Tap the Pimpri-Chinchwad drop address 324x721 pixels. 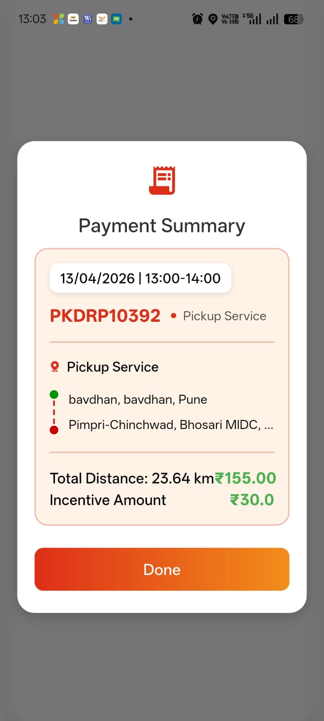point(171,425)
